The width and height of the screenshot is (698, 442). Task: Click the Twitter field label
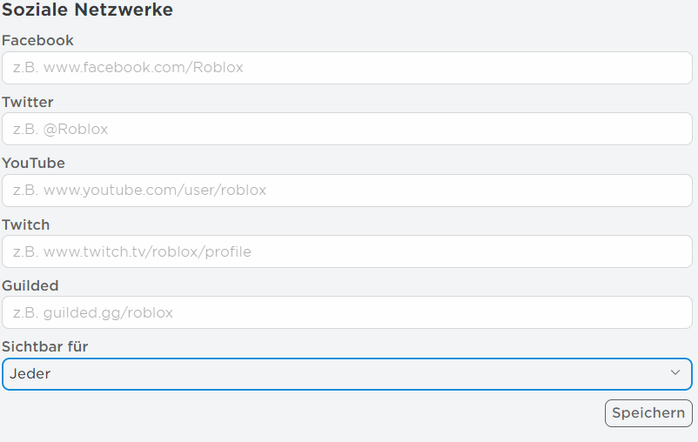click(28, 102)
